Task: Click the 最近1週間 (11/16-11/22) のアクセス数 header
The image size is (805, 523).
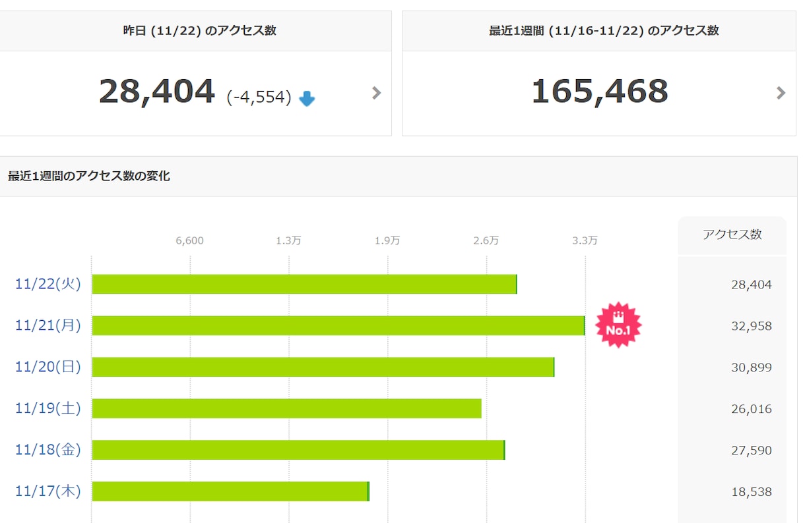Action: click(604, 31)
